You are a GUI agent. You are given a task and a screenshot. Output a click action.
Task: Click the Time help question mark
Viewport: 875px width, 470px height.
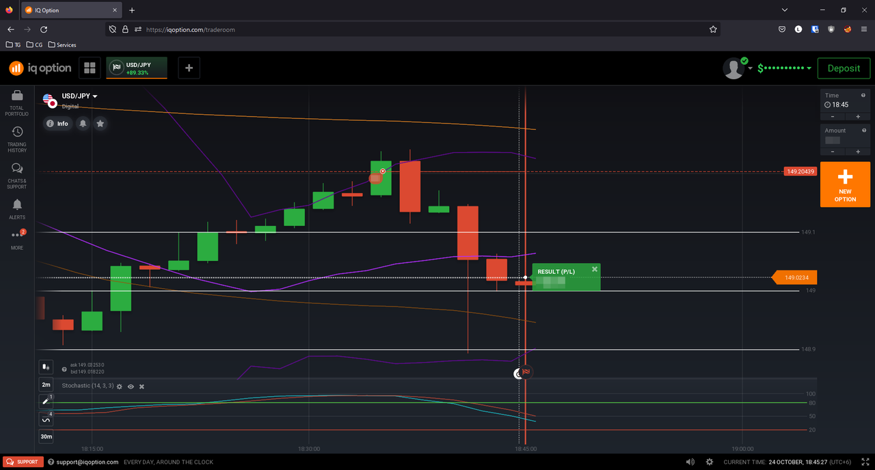[864, 96]
